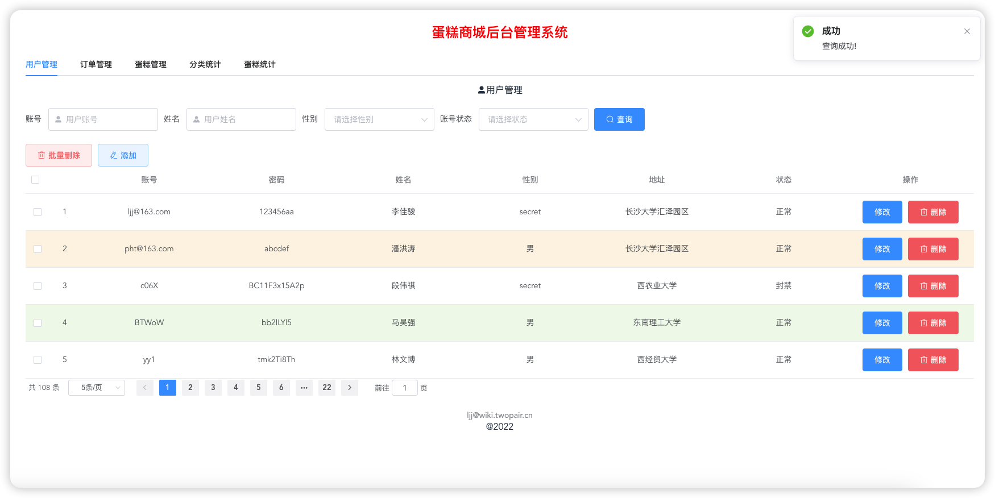Close the success notification popup
The height and width of the screenshot is (498, 995).
(x=967, y=31)
